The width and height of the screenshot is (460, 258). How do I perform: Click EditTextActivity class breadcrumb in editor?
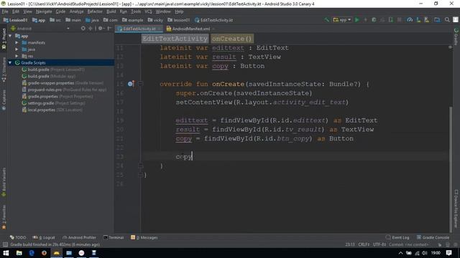pos(175,39)
